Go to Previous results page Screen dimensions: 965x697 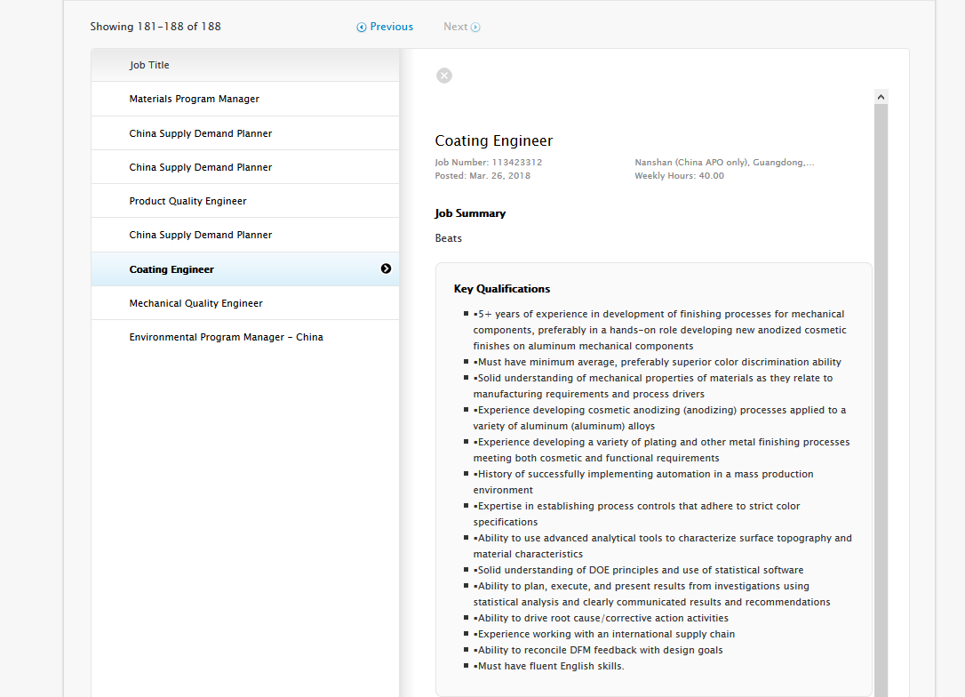391,27
